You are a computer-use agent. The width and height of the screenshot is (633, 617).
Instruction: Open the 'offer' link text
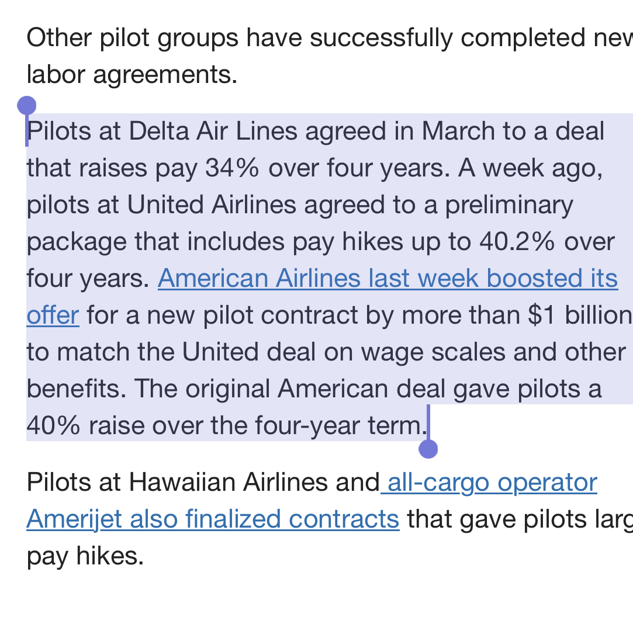click(53, 315)
